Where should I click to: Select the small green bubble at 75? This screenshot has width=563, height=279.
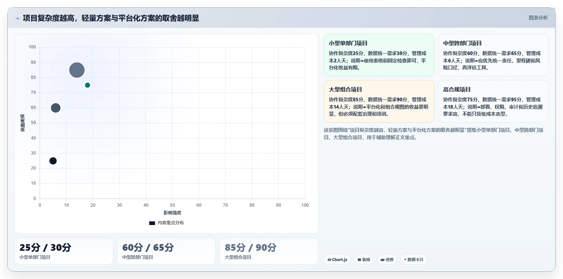(87, 85)
